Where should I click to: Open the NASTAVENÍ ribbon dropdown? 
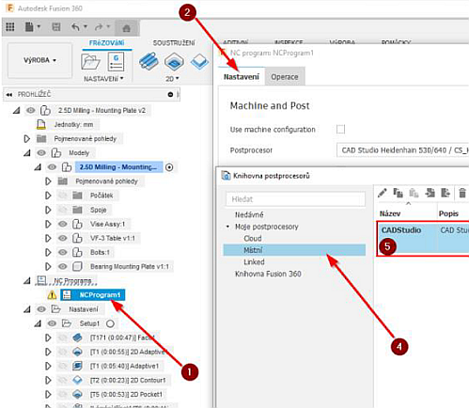[103, 79]
